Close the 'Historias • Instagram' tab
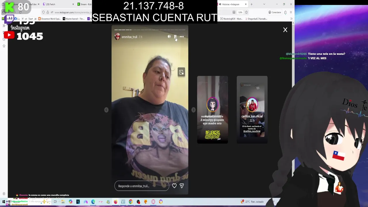This screenshot has height=207, width=368. [246, 4]
